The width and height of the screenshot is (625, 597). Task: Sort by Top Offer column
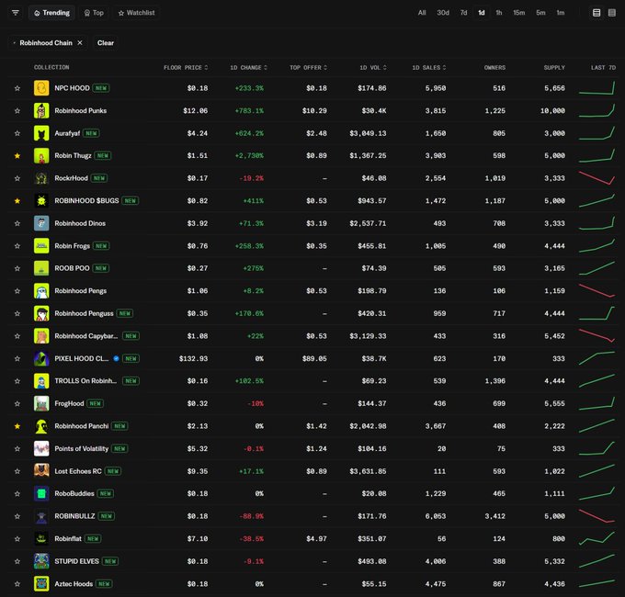click(x=308, y=67)
